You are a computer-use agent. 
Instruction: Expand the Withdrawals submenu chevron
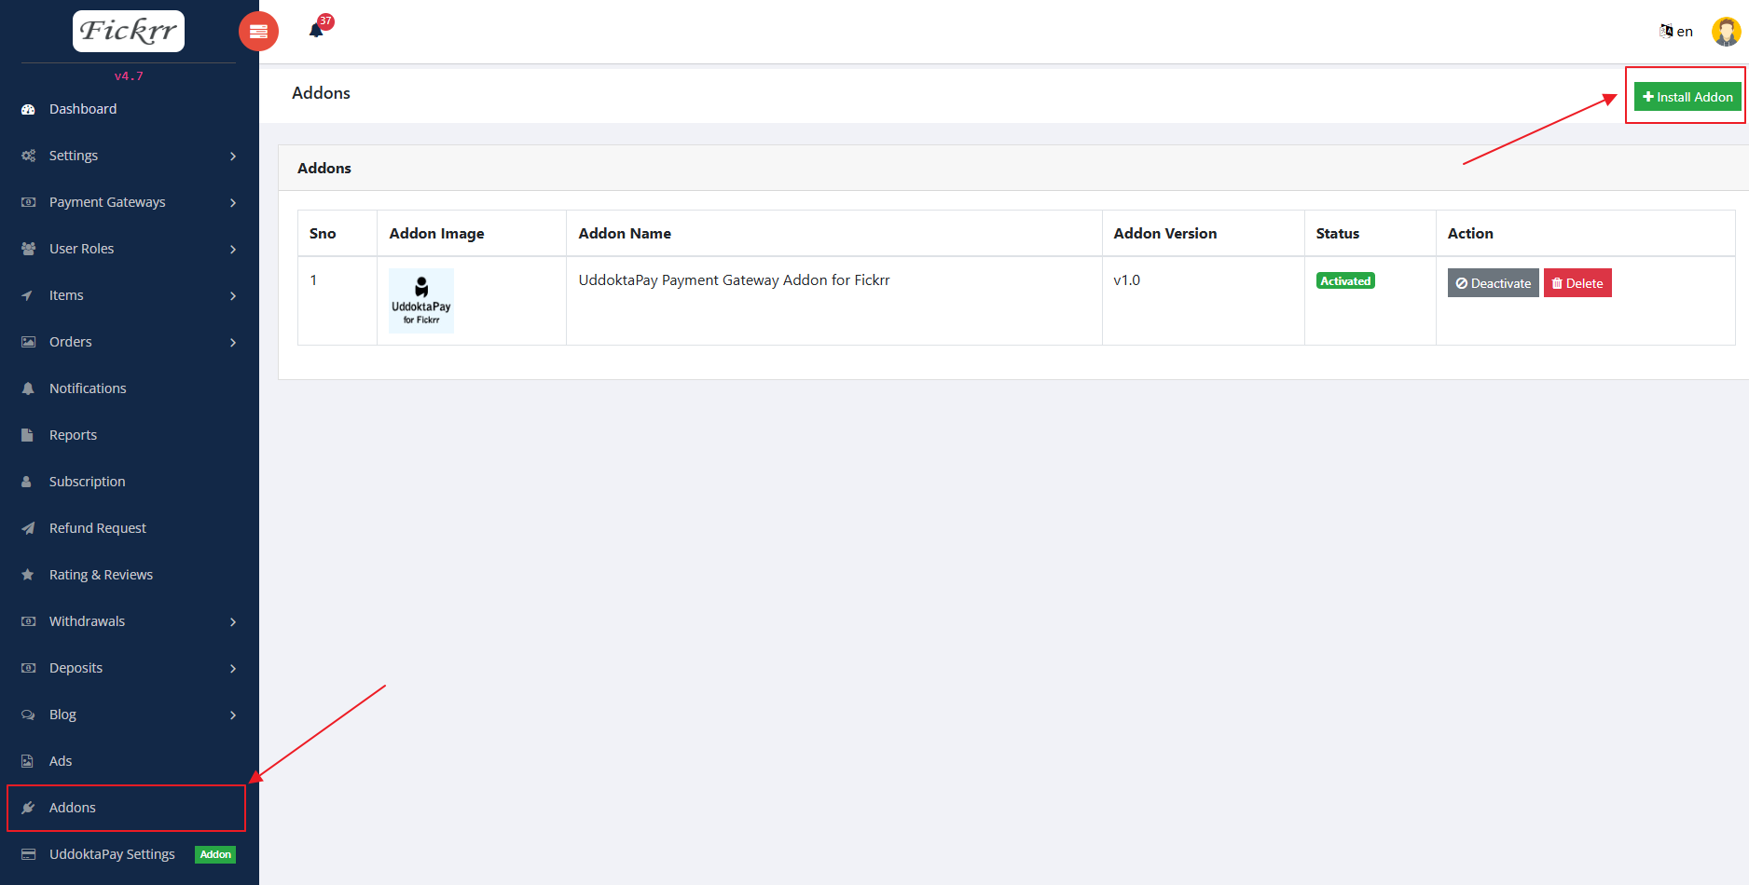pyautogui.click(x=232, y=621)
